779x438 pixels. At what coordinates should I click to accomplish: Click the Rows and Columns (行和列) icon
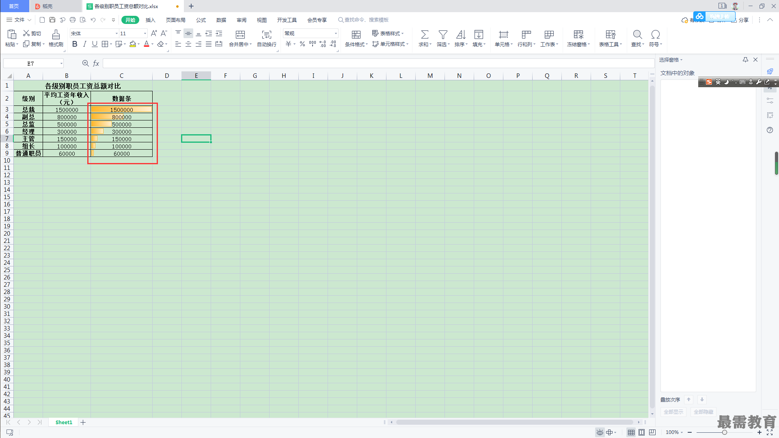(x=527, y=34)
